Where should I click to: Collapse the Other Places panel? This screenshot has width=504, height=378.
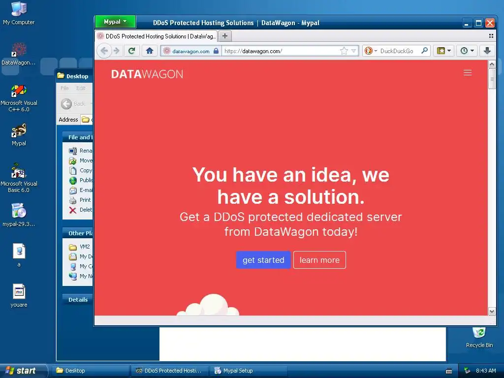click(77, 233)
